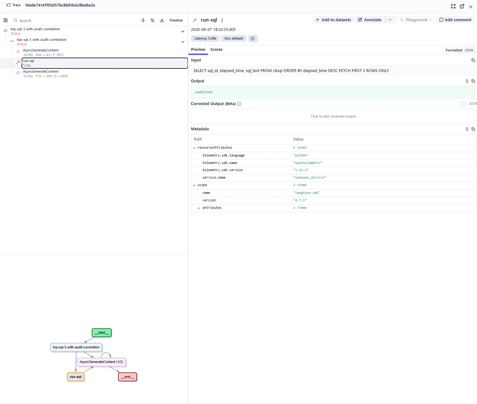Download the trace using the download icon
The image size is (477, 404).
tap(162, 20)
